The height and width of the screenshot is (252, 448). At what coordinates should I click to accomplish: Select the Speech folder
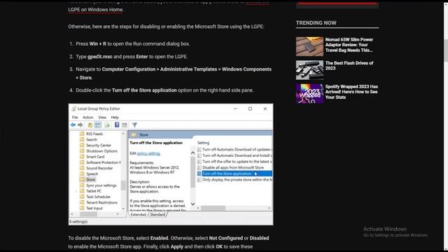click(92, 174)
